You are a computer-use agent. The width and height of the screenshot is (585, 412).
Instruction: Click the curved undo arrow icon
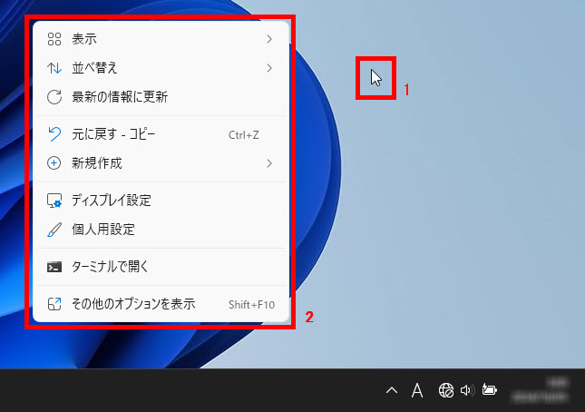click(54, 134)
